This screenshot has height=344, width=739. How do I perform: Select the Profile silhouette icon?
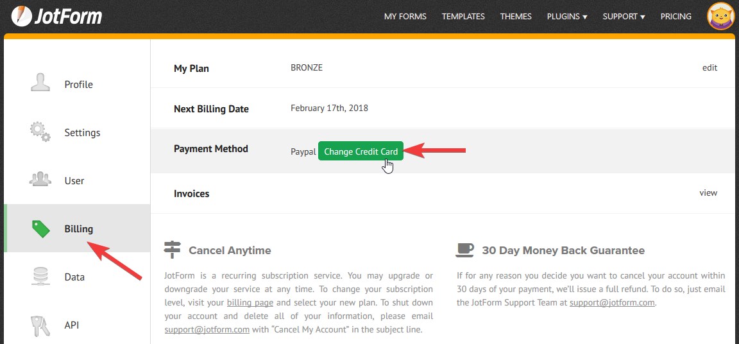(x=40, y=83)
